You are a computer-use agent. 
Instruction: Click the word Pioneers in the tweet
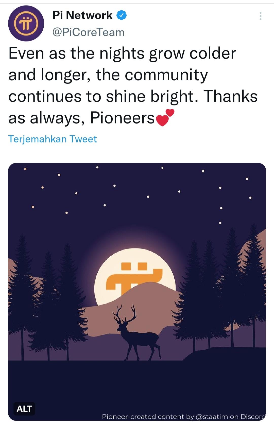(x=122, y=118)
